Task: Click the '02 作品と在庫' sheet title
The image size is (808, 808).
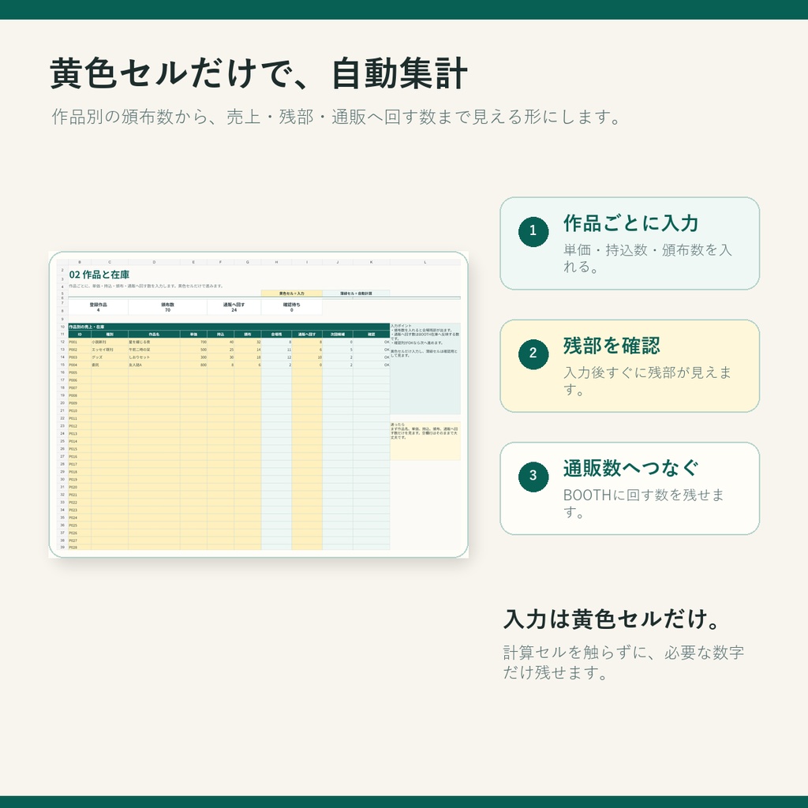Action: tap(99, 275)
